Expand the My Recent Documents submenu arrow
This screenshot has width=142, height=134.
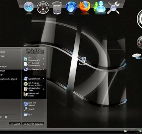(x=43, y=64)
